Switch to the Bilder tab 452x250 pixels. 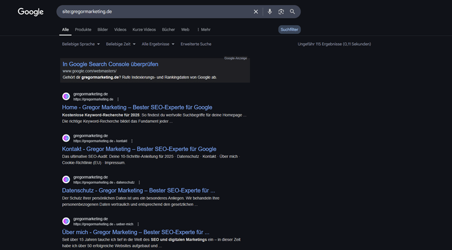[103, 29]
